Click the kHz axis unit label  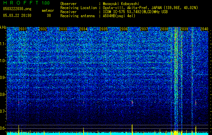3,27
